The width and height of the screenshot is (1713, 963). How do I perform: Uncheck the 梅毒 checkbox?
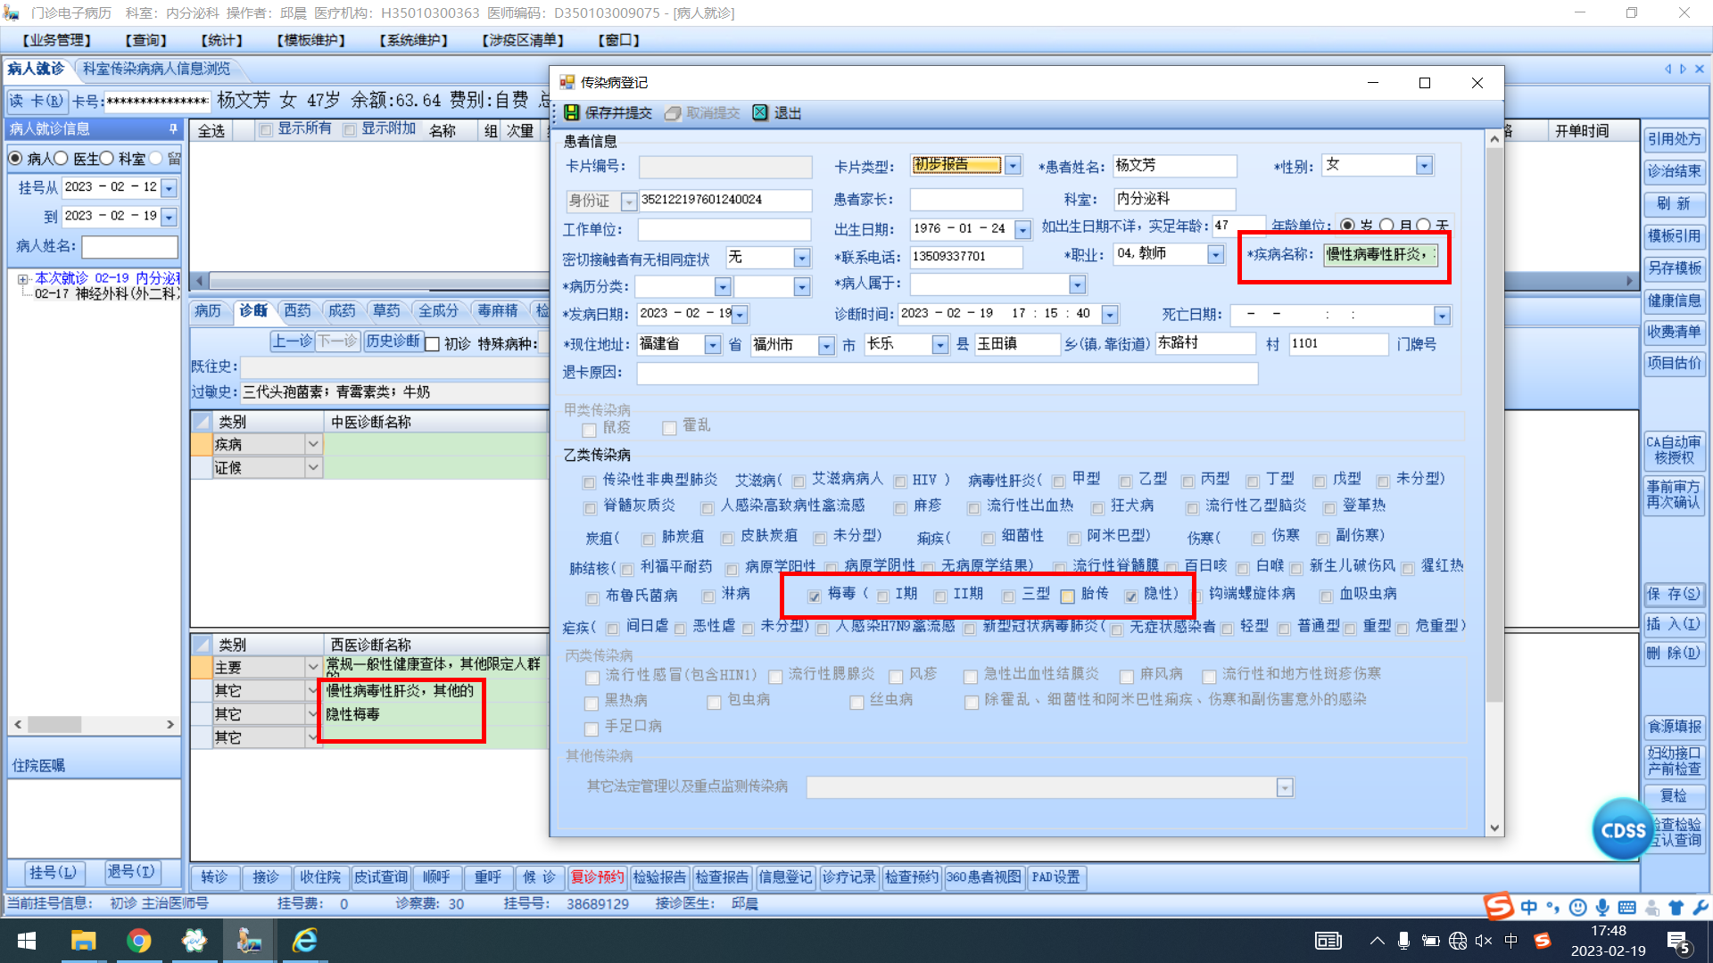tap(814, 597)
